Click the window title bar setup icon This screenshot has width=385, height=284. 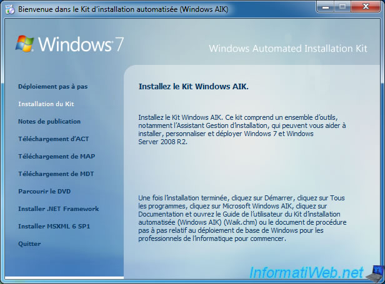click(x=10, y=9)
